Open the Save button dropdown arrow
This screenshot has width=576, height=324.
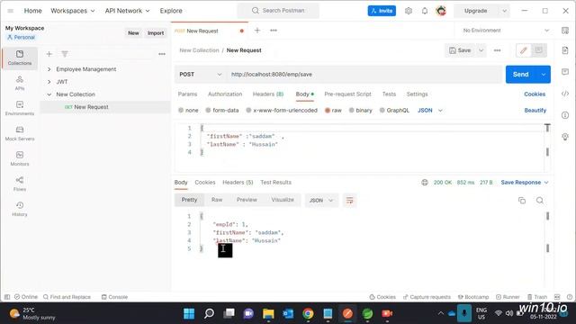pyautogui.click(x=481, y=50)
